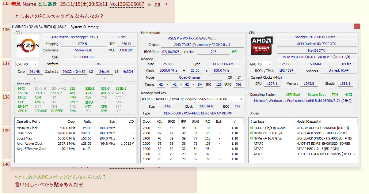The image size is (369, 194).
Task: Click the SATA 6 Gb/s drive status checkmark
Action: [x=252, y=128]
